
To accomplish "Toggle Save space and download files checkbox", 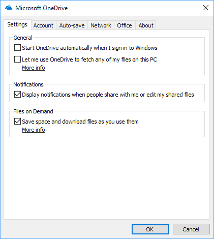I will tap(17, 122).
